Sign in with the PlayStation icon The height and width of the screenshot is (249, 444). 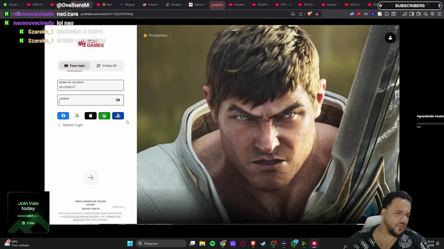[118, 116]
